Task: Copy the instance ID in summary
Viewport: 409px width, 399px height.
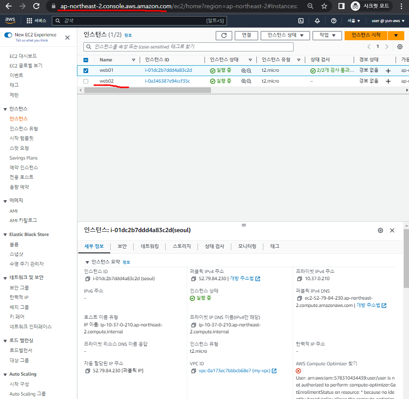Action: point(88,279)
